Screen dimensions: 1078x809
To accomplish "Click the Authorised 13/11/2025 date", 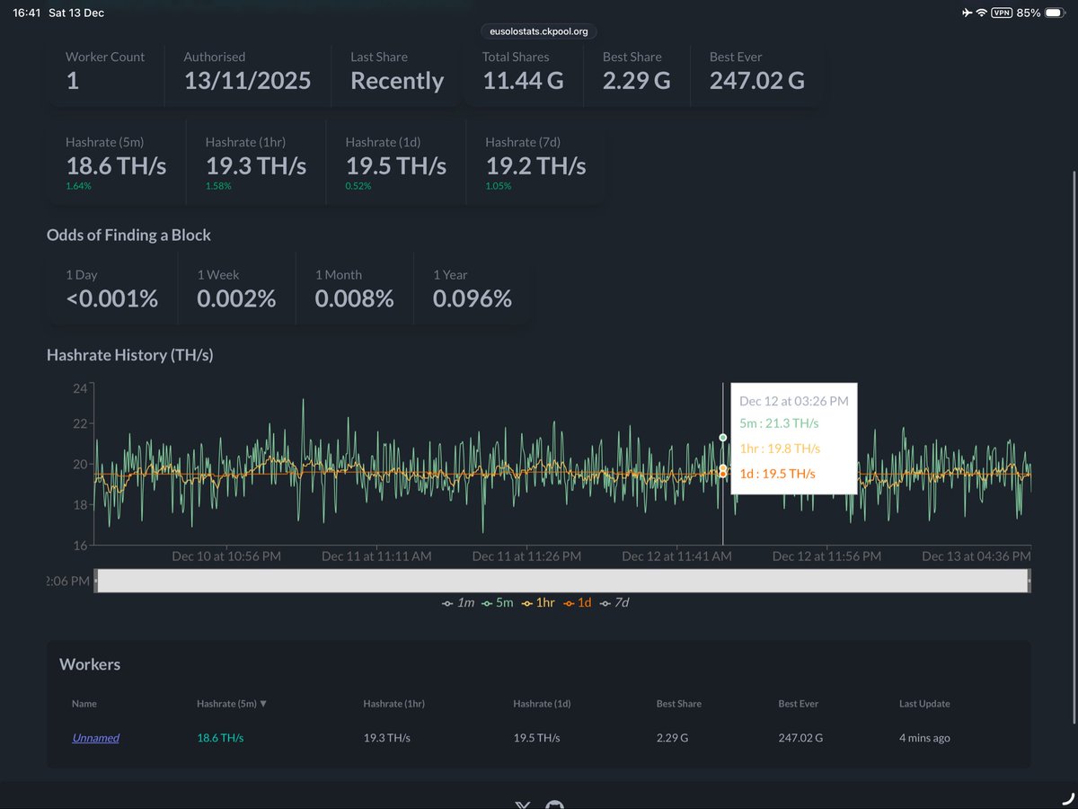I will click(x=247, y=81).
